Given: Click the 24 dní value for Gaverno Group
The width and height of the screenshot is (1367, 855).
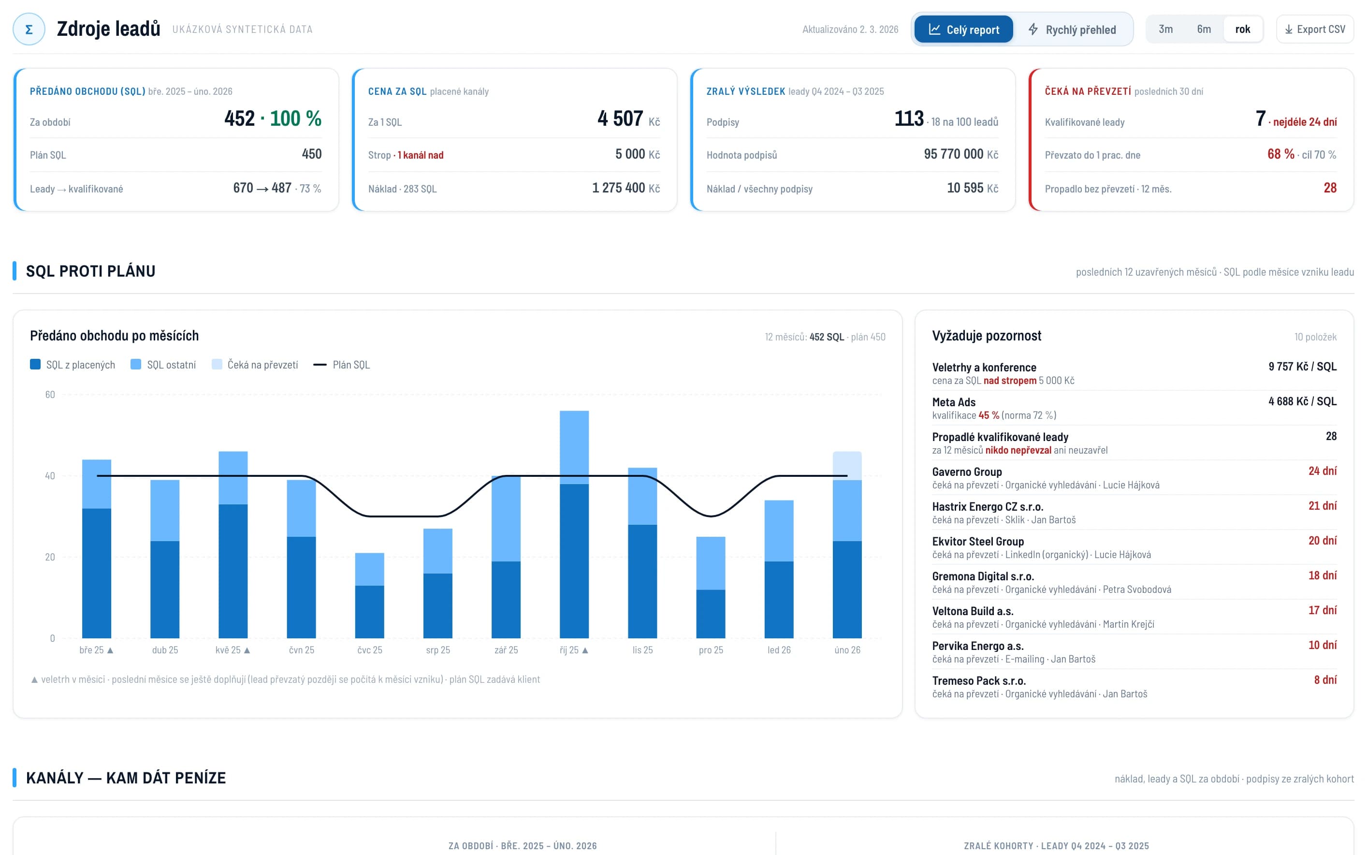Looking at the screenshot, I should pos(1323,471).
